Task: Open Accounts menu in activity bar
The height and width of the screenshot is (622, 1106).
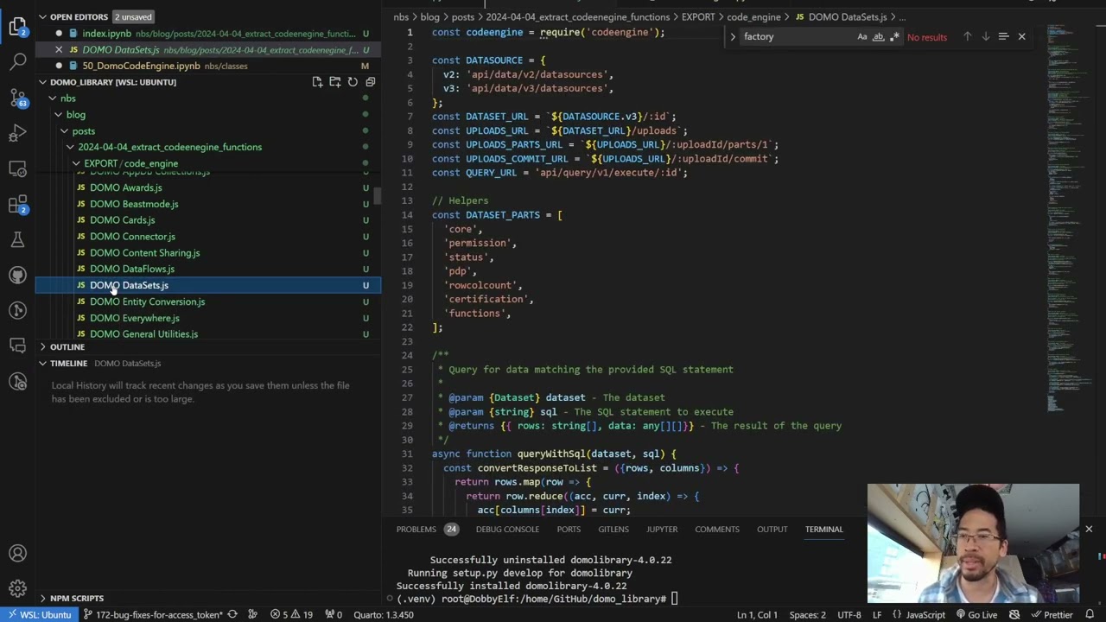Action: (x=17, y=553)
